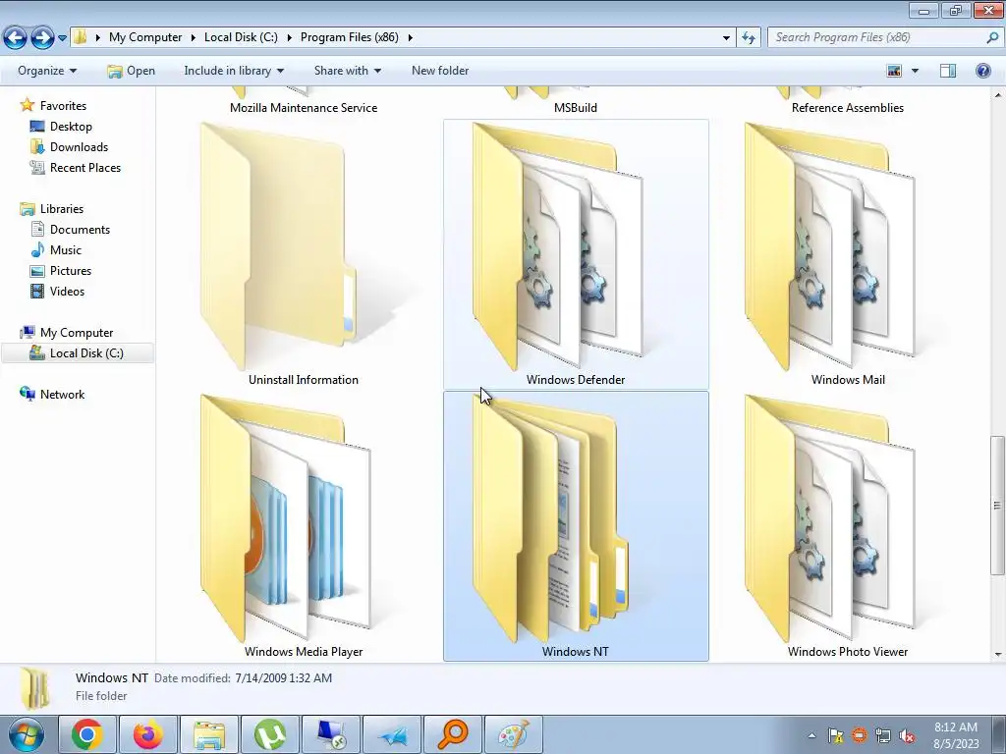Viewport: 1006px width, 754px height.
Task: Show hidden tray icons arrow
Action: point(811,735)
